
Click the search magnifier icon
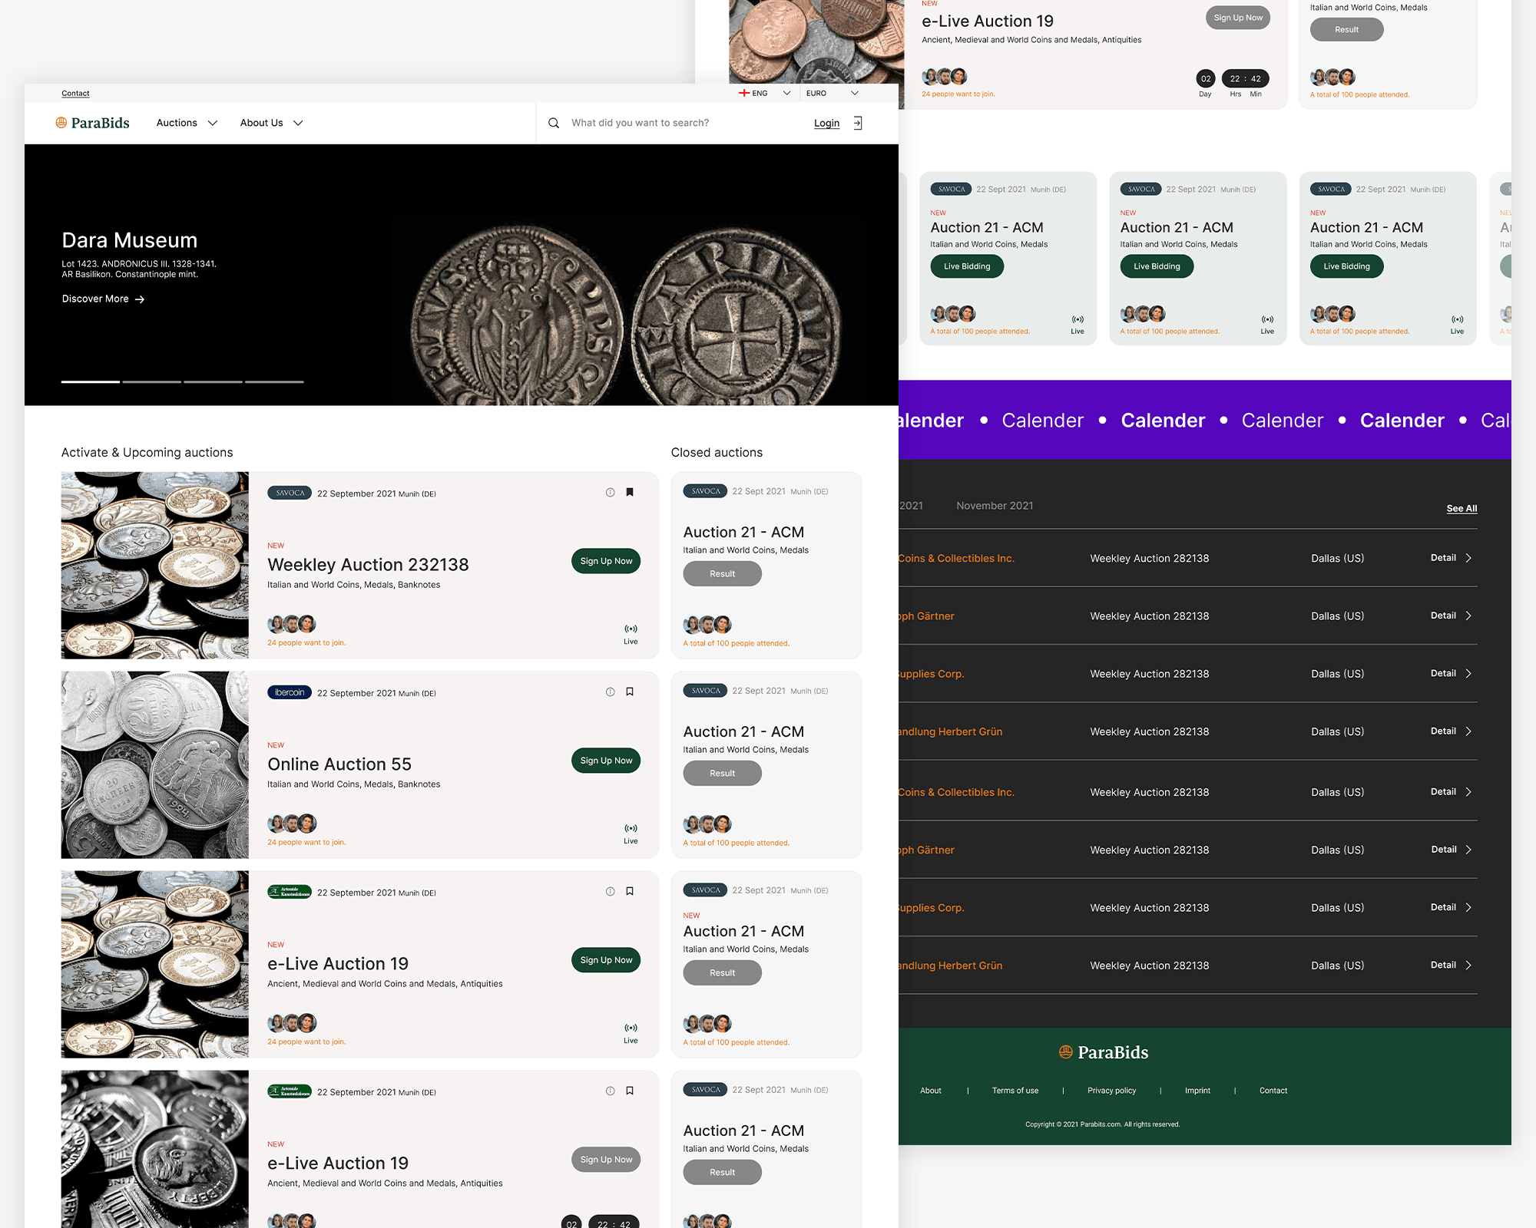(x=553, y=123)
